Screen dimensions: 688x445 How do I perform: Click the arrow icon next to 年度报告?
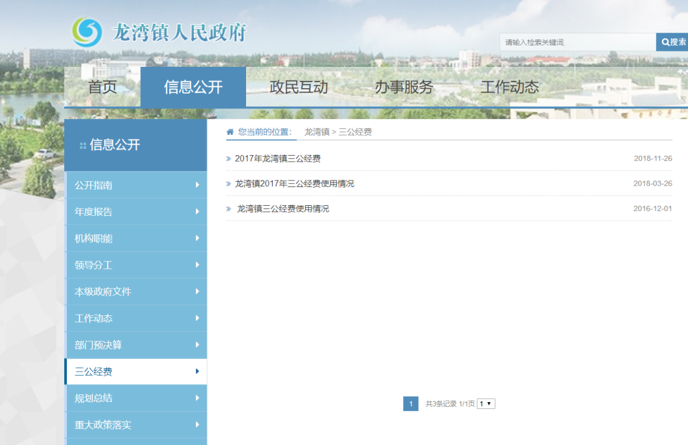197,212
